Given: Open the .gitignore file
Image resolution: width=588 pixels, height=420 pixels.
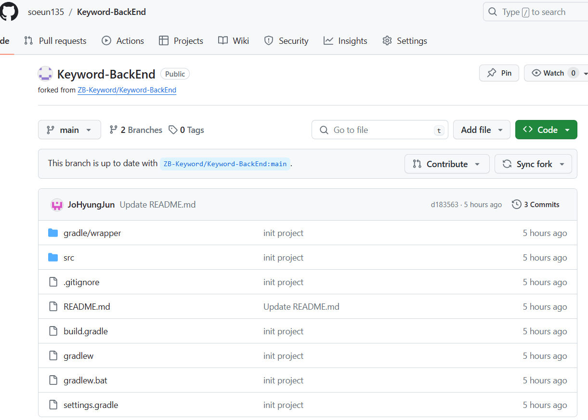Looking at the screenshot, I should tap(81, 282).
